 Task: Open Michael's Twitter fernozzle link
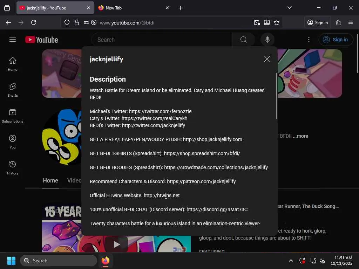(x=160, y=111)
